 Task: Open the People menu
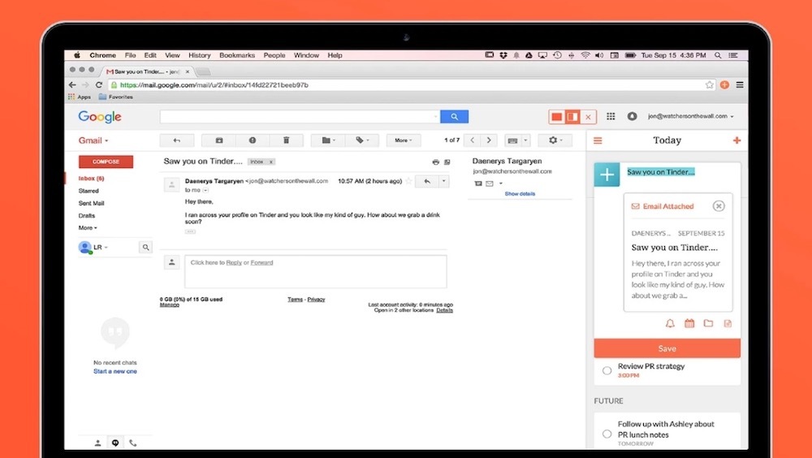(x=274, y=55)
